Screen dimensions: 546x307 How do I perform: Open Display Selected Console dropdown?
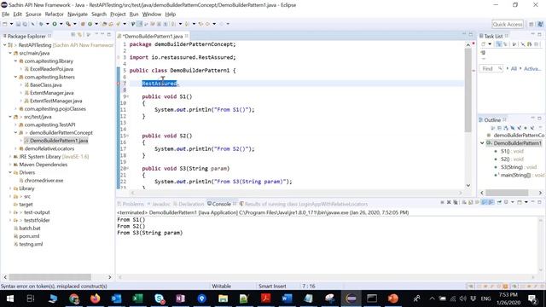512,202
